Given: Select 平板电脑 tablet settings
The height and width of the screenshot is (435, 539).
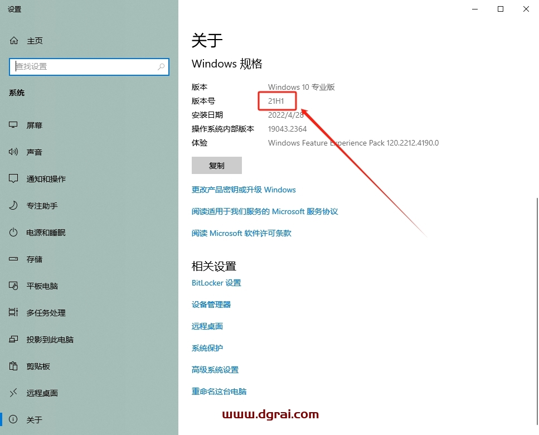Looking at the screenshot, I should [x=42, y=286].
